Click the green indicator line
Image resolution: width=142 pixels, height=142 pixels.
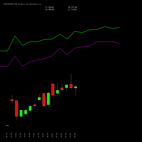coord(60,34)
